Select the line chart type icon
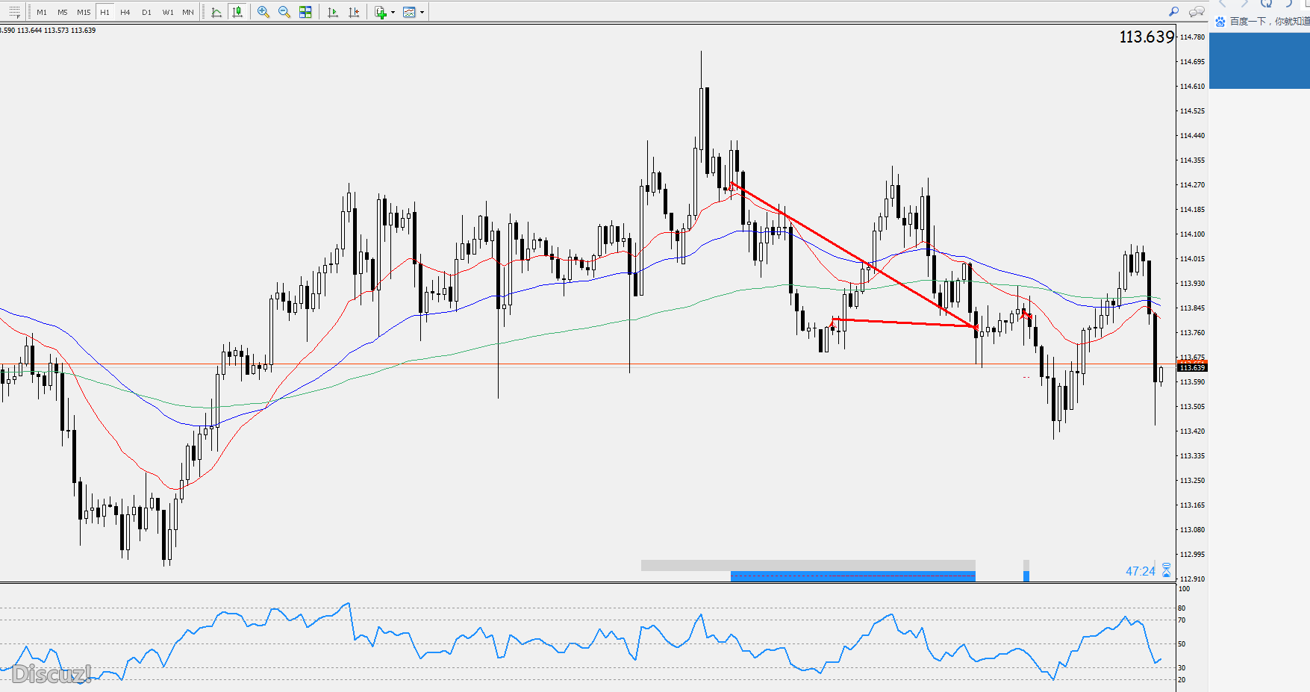The image size is (1310, 692). tap(216, 12)
